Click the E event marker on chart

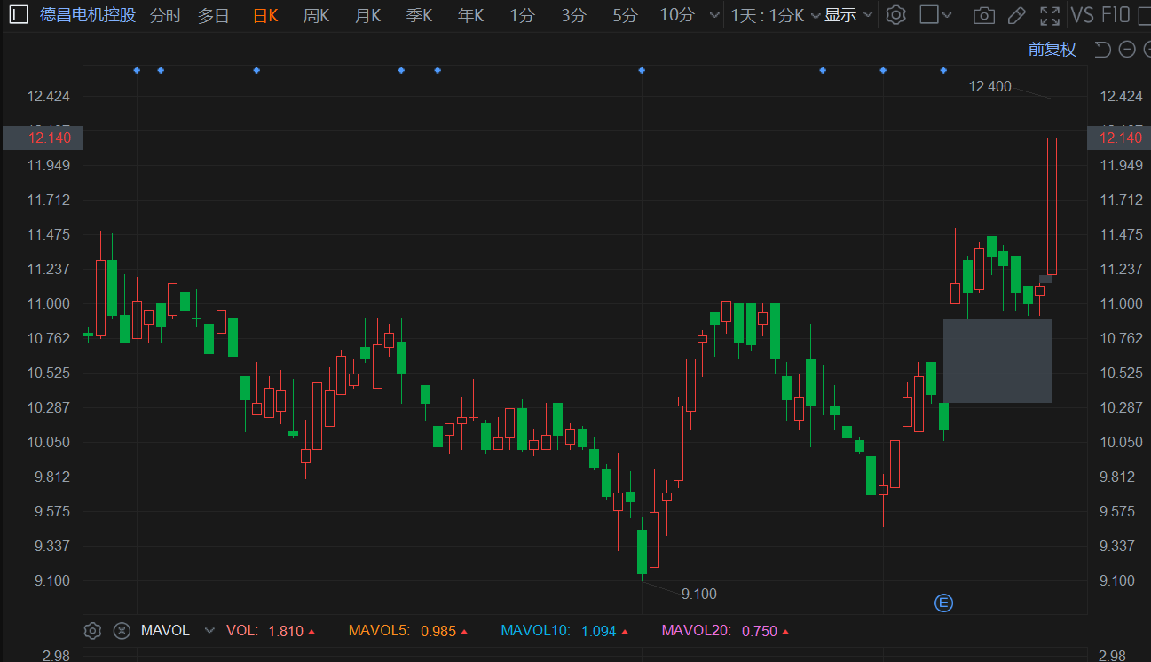click(943, 603)
